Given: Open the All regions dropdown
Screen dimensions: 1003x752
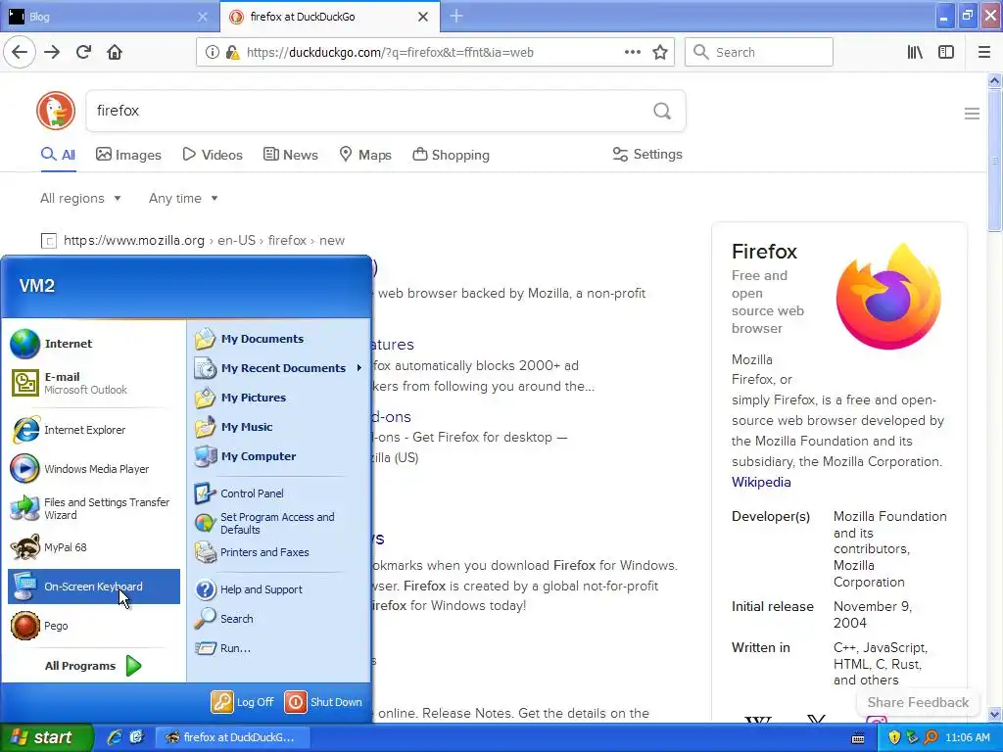Looking at the screenshot, I should point(80,198).
